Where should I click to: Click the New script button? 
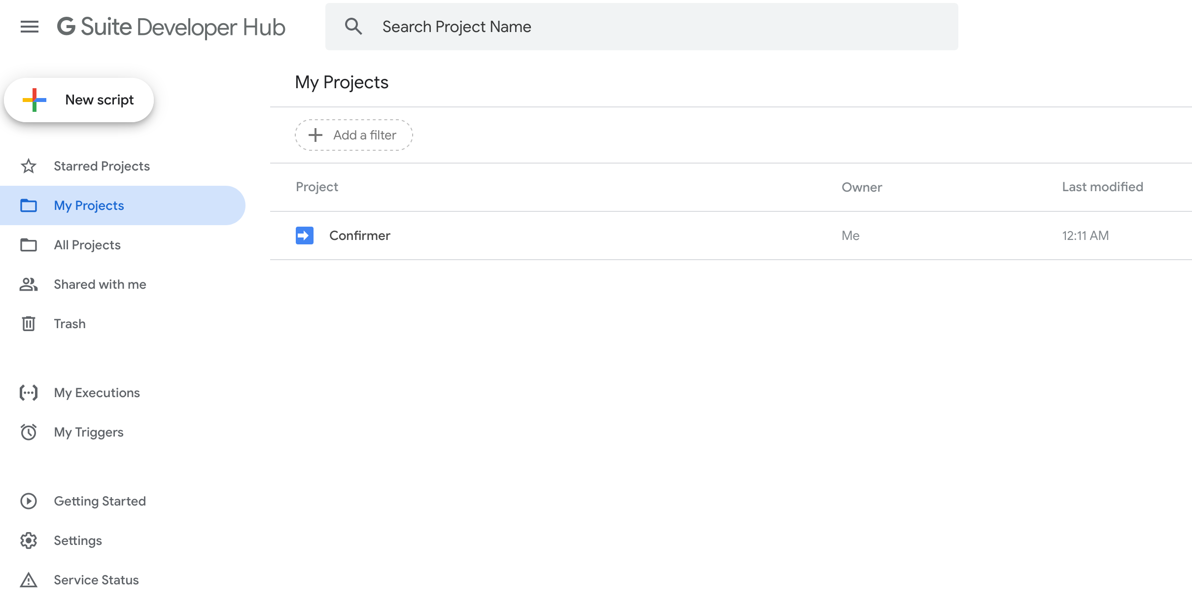(79, 99)
